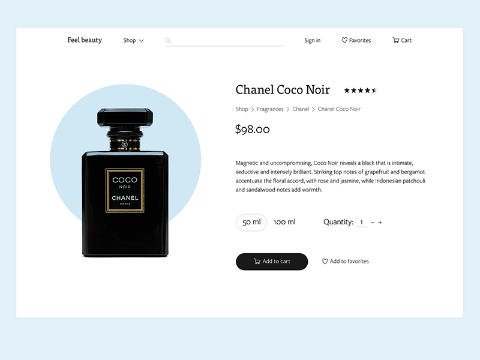Decrease quantity with the minus icon
This screenshot has height=360, width=480.
click(373, 222)
